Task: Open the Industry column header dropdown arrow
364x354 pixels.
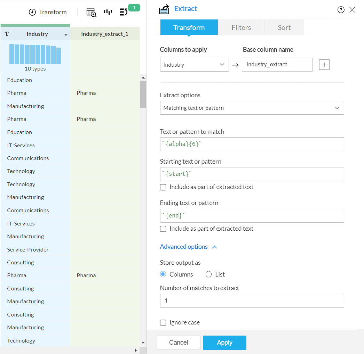Action: 66,34
